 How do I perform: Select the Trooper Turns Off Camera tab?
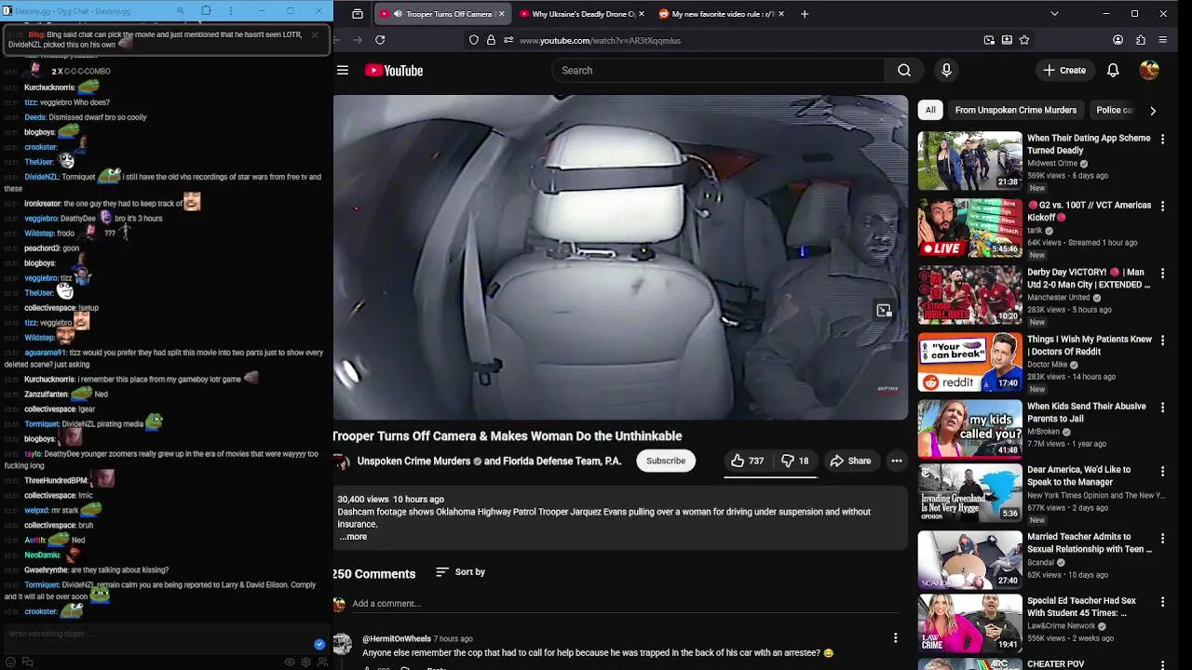[x=442, y=14]
